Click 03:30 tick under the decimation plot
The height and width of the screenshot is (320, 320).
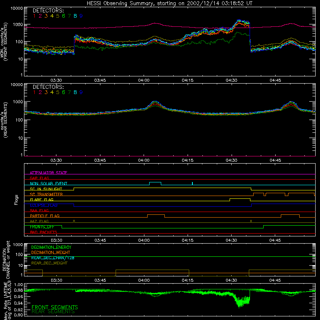56,280
